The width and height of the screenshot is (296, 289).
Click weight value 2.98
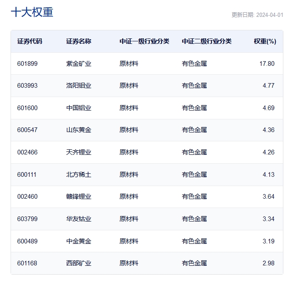click(x=269, y=263)
